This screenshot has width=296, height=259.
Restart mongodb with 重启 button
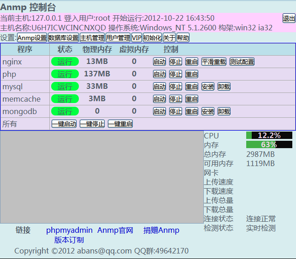192,111
